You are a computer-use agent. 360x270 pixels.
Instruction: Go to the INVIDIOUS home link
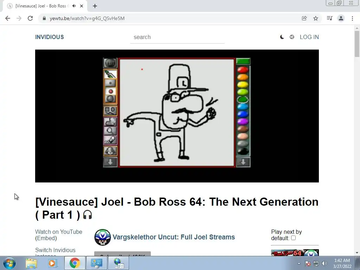(x=49, y=37)
